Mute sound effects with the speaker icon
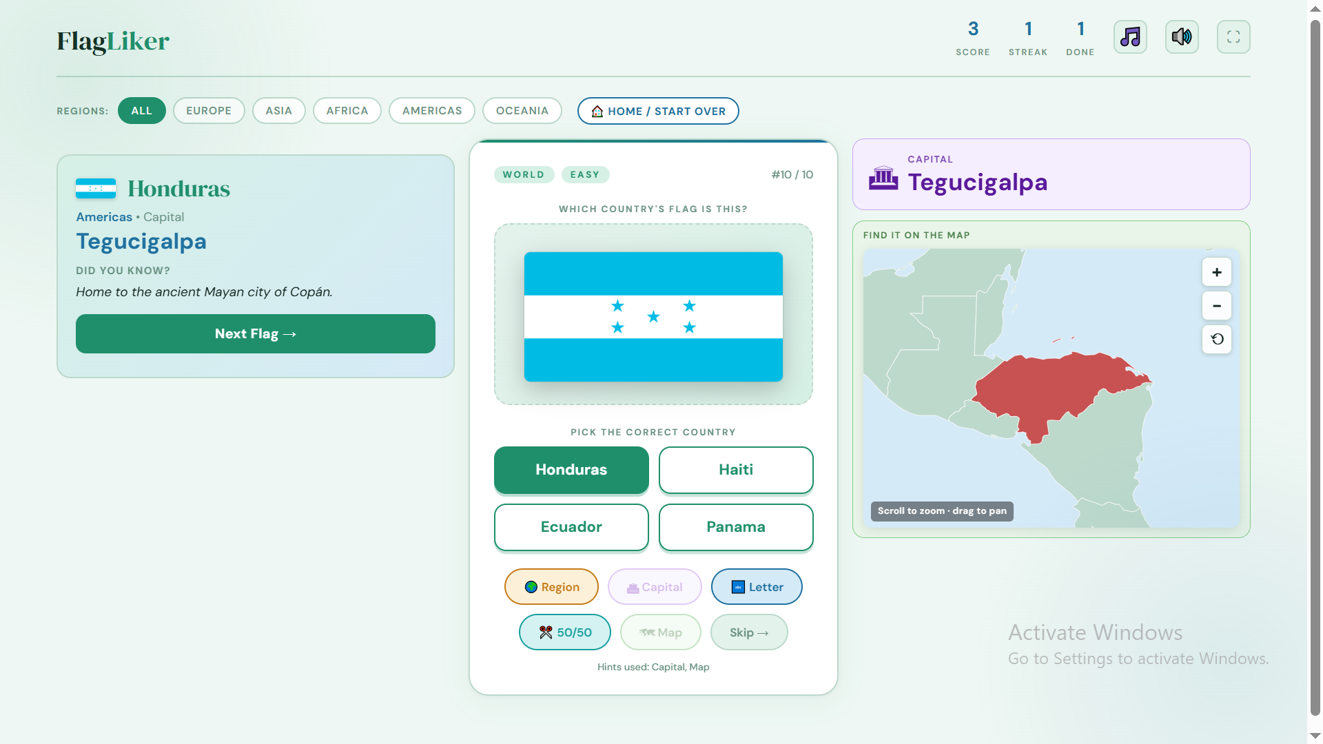Screen dimensions: 1323x744 [x=1182, y=37]
